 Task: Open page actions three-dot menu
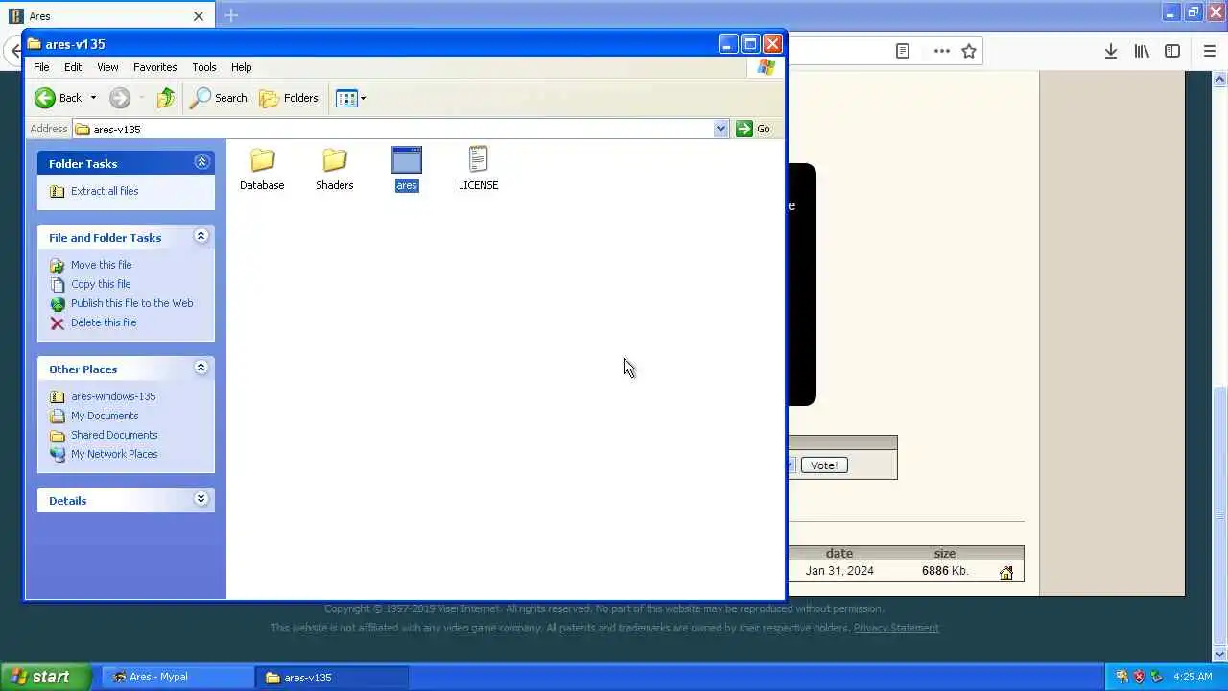point(942,51)
